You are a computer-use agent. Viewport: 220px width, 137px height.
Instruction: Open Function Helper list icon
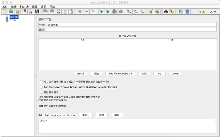[181, 12]
